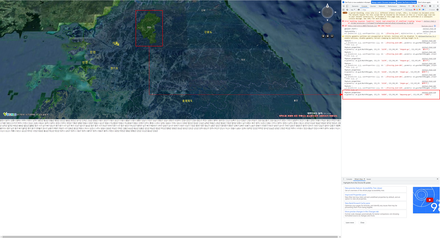Open the chrome-extension releaseDrag.js link
The width and height of the screenshot is (440, 238).
point(382,23)
